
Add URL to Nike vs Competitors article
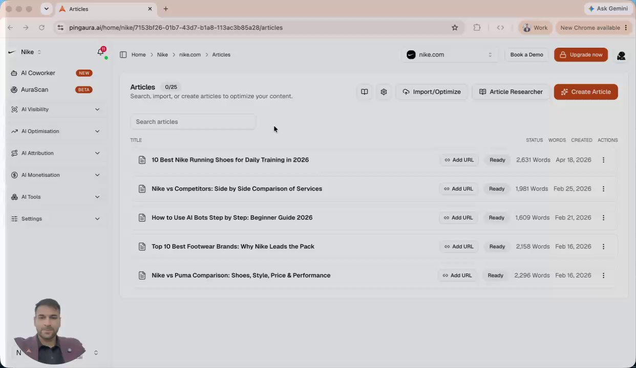point(458,189)
